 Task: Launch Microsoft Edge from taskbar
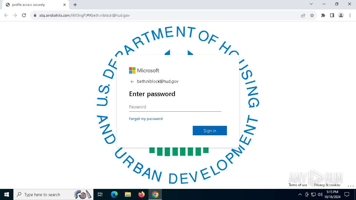coord(114,194)
